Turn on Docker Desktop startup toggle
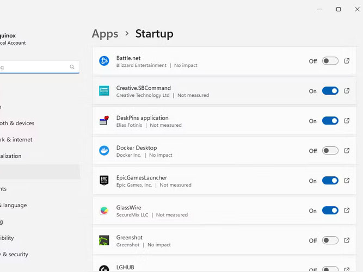The image size is (363, 272). click(x=330, y=151)
